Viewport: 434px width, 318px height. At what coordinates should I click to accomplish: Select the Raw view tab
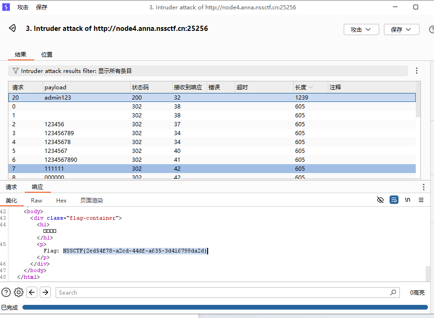36,200
